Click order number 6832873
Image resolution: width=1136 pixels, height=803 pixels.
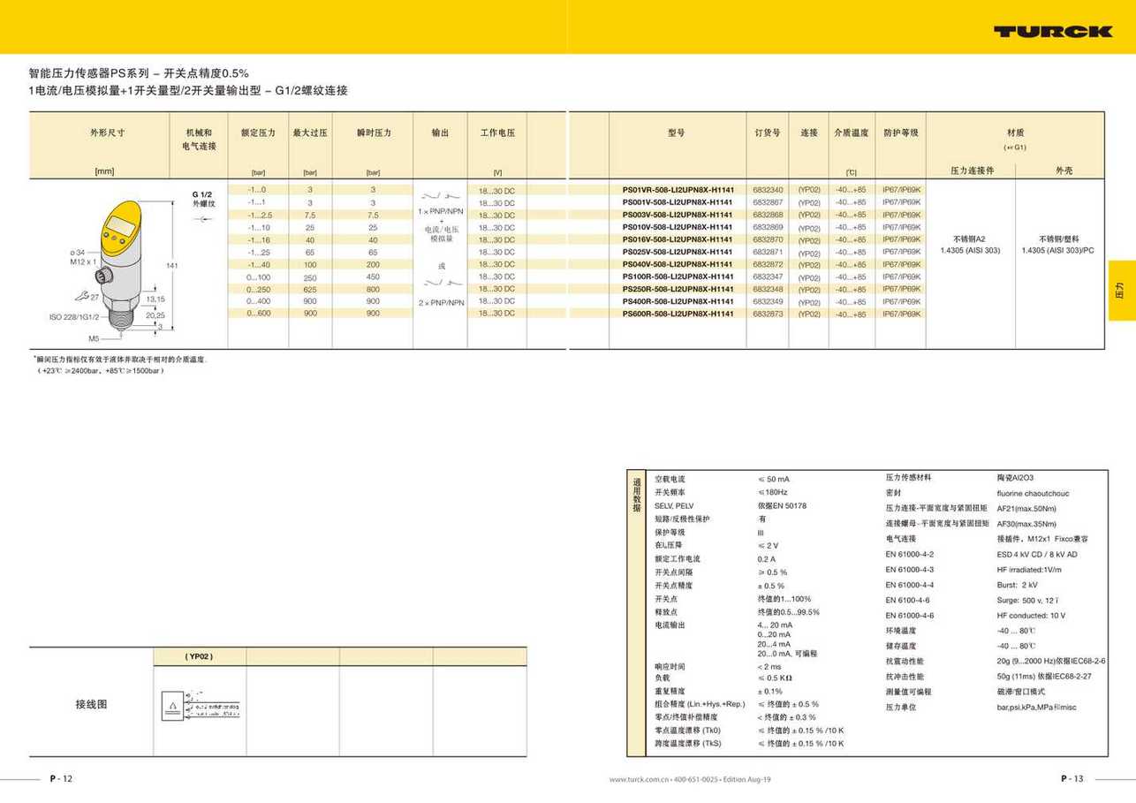(x=768, y=314)
